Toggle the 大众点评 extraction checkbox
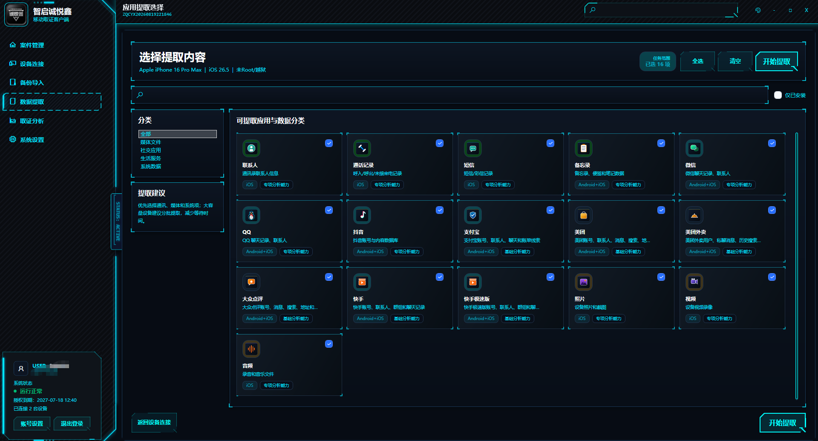 point(329,277)
